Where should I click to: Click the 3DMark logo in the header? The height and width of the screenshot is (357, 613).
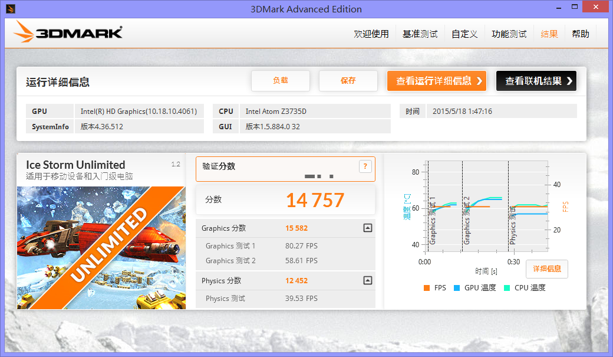(68, 32)
